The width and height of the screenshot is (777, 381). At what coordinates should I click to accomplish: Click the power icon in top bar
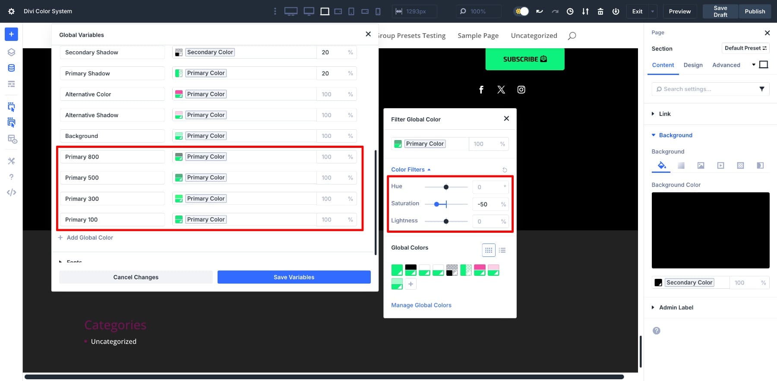(x=616, y=11)
